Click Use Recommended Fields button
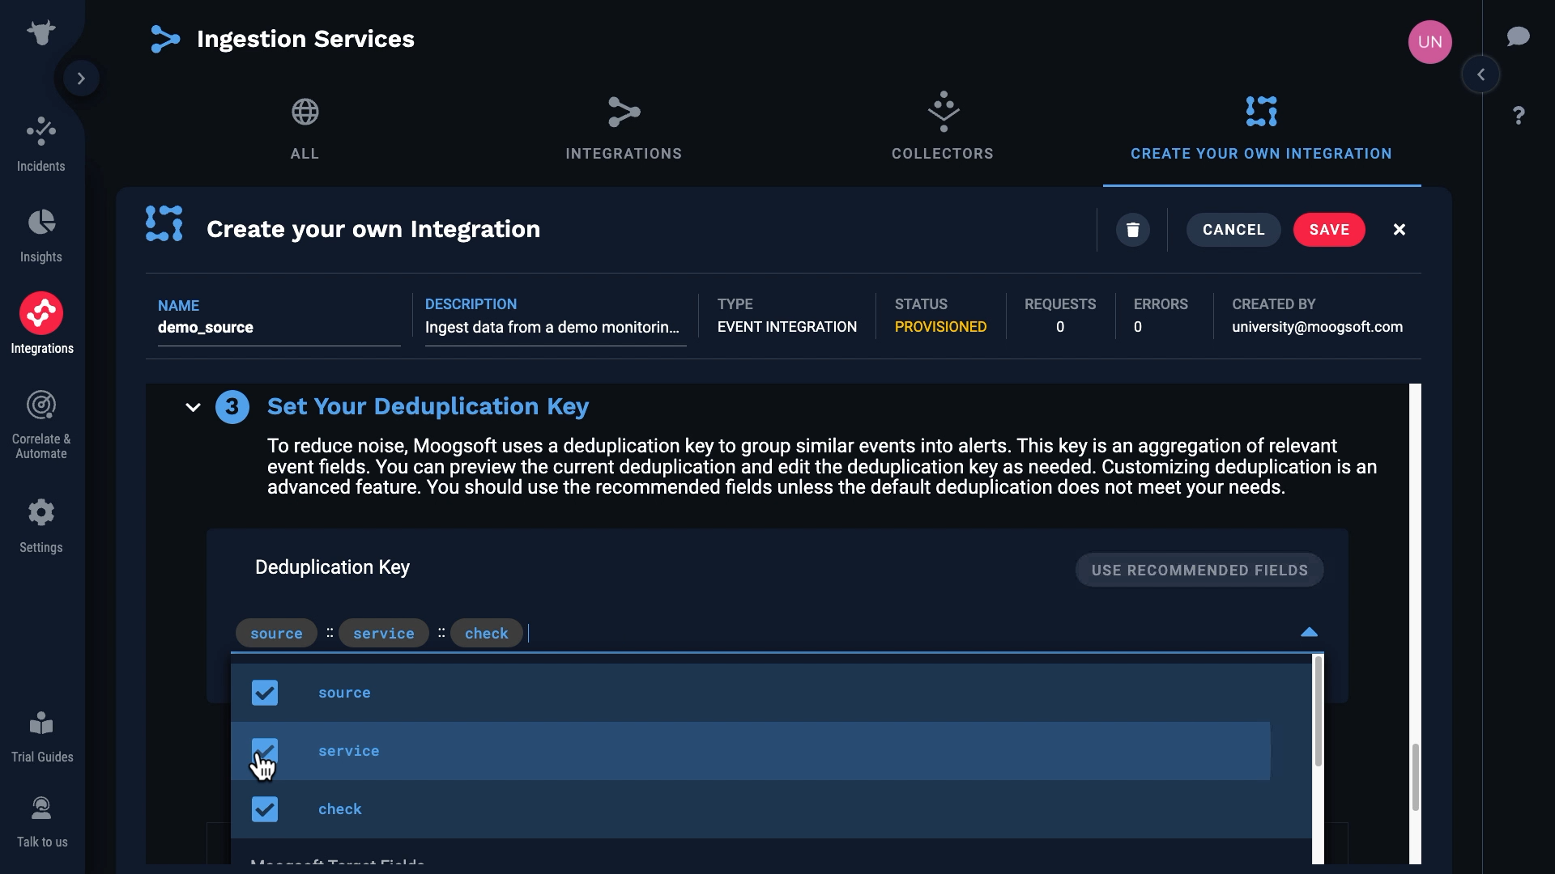This screenshot has height=874, width=1555. [x=1199, y=571]
